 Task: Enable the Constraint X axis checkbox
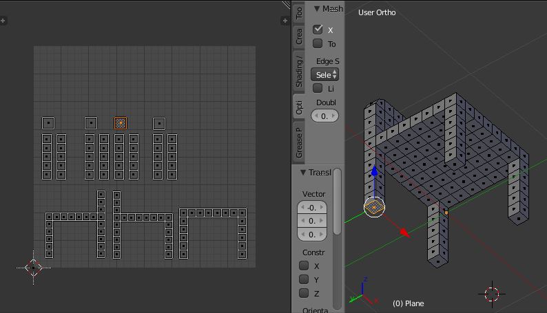click(304, 266)
